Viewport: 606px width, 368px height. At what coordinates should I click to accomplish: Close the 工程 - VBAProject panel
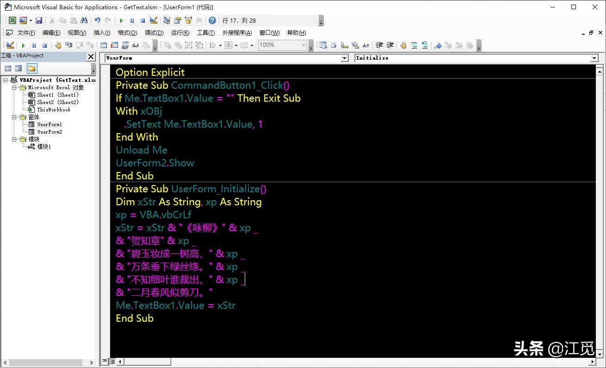pyautogui.click(x=91, y=56)
